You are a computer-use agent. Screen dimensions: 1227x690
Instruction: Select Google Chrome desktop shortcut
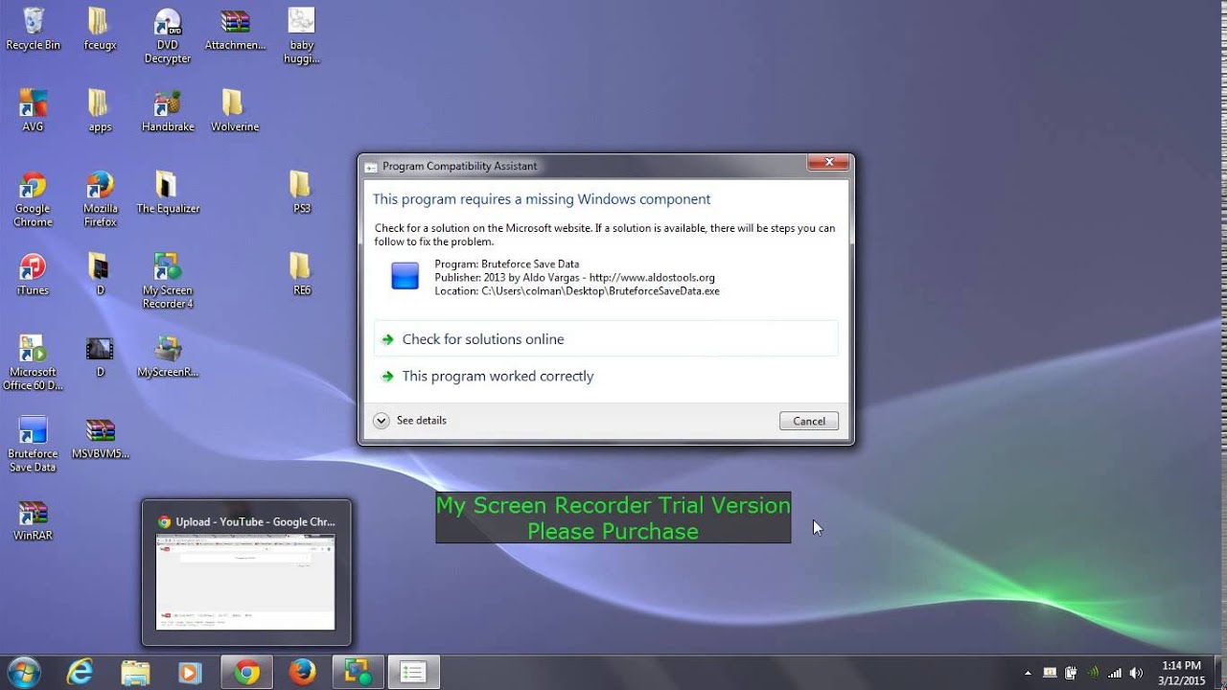pyautogui.click(x=33, y=199)
